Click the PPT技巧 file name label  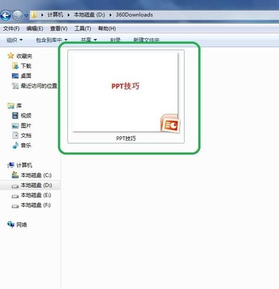(x=126, y=139)
